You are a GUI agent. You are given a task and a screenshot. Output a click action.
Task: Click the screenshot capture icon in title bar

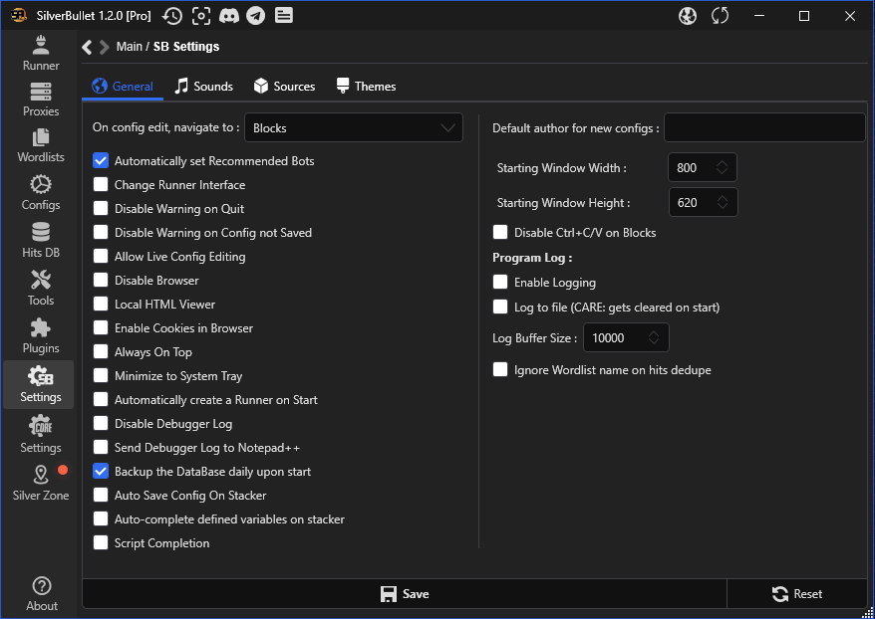coord(201,16)
